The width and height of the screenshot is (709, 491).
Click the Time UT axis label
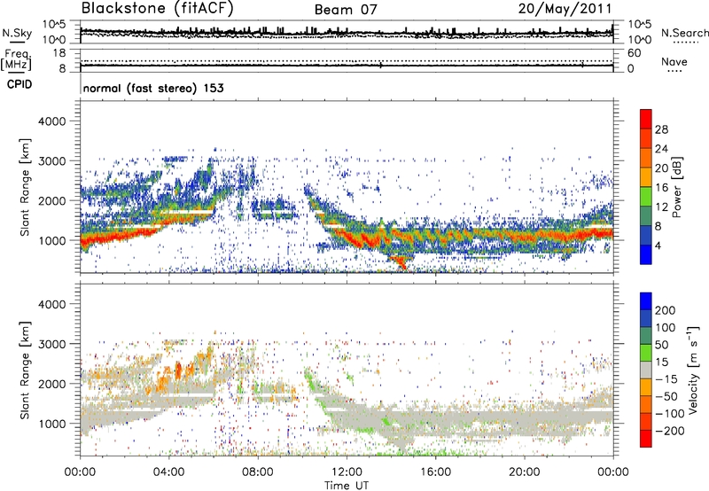pos(347,486)
